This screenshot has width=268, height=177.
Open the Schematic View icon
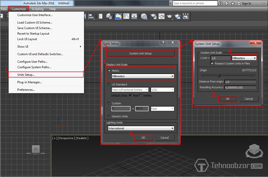tap(134, 16)
